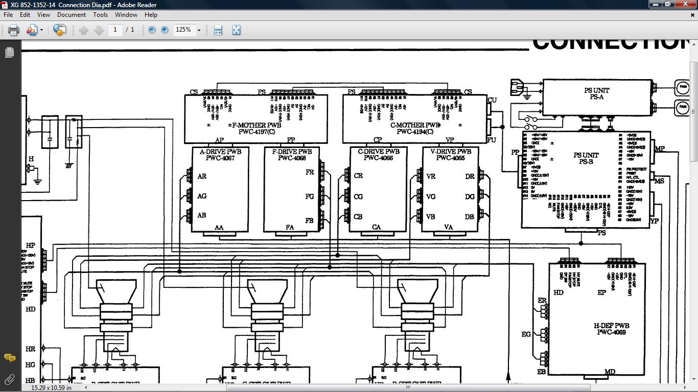
Task: Open the 125% zoom level dropdown
Action: (x=199, y=30)
